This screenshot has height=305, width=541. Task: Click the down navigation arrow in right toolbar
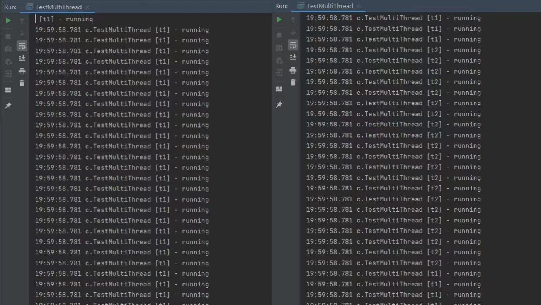(x=293, y=32)
